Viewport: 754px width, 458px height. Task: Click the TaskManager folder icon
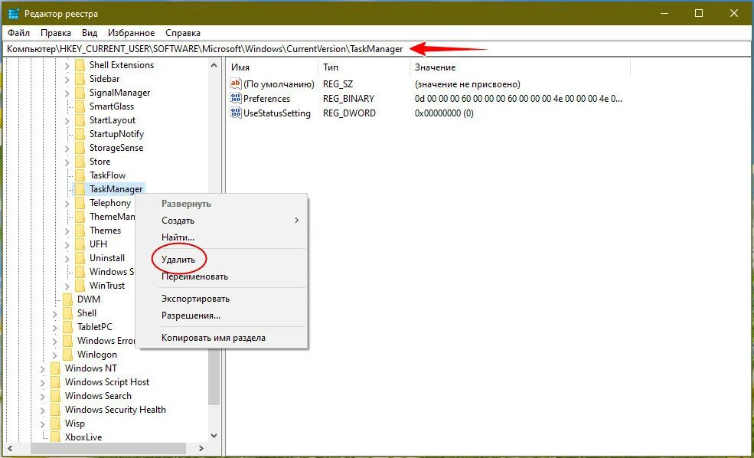pyautogui.click(x=80, y=189)
